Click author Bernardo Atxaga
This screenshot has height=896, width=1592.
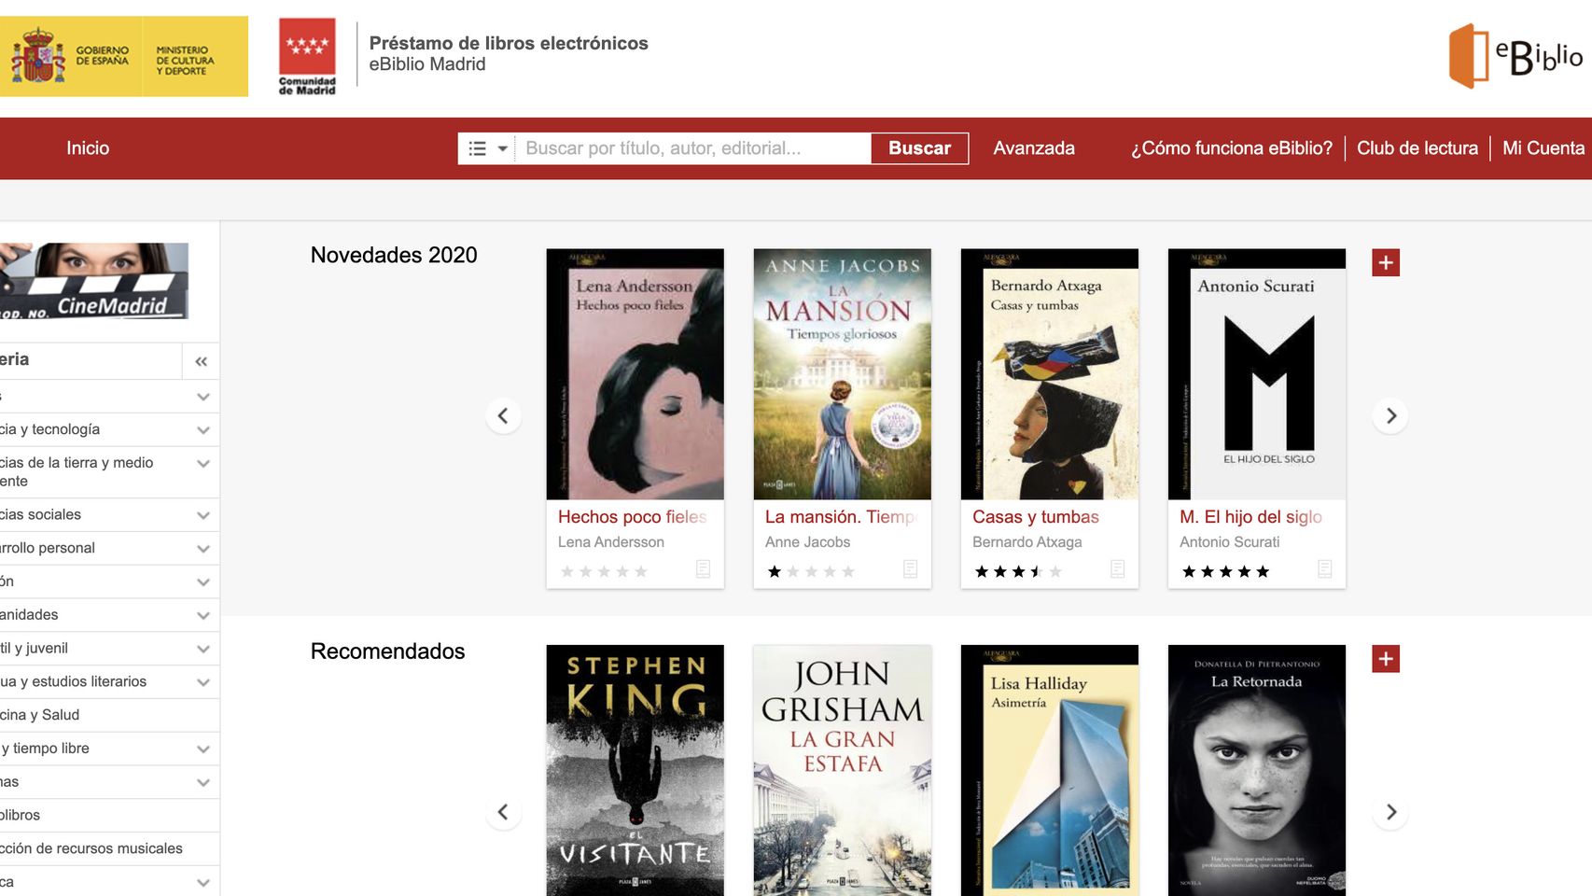[x=1027, y=542]
